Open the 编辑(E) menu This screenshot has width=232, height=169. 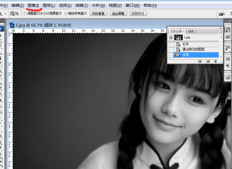pos(17,5)
